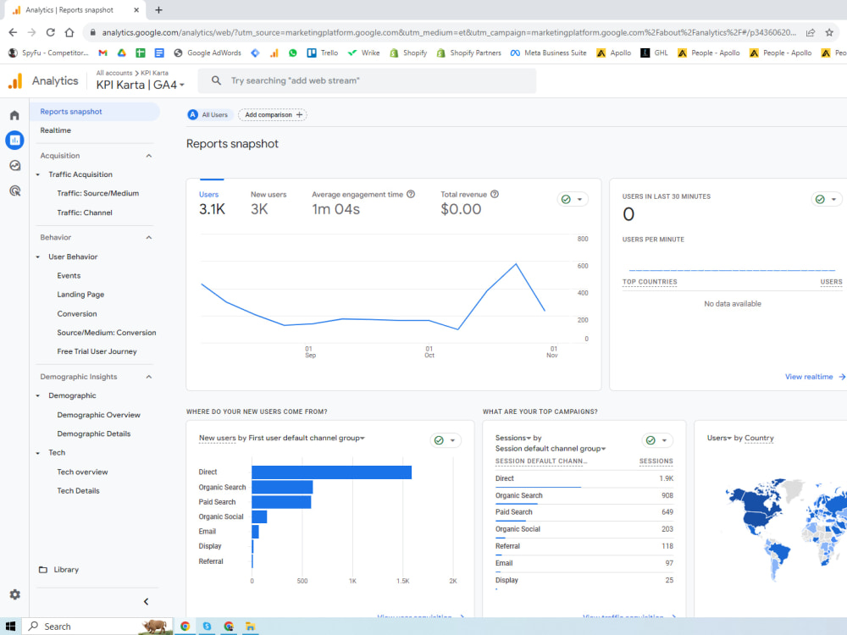Click the Add comparison button
The height and width of the screenshot is (635, 847).
(273, 115)
